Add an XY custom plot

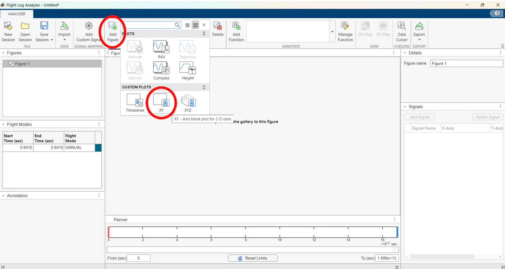161,103
